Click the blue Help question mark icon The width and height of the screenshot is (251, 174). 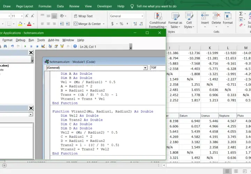point(75,46)
